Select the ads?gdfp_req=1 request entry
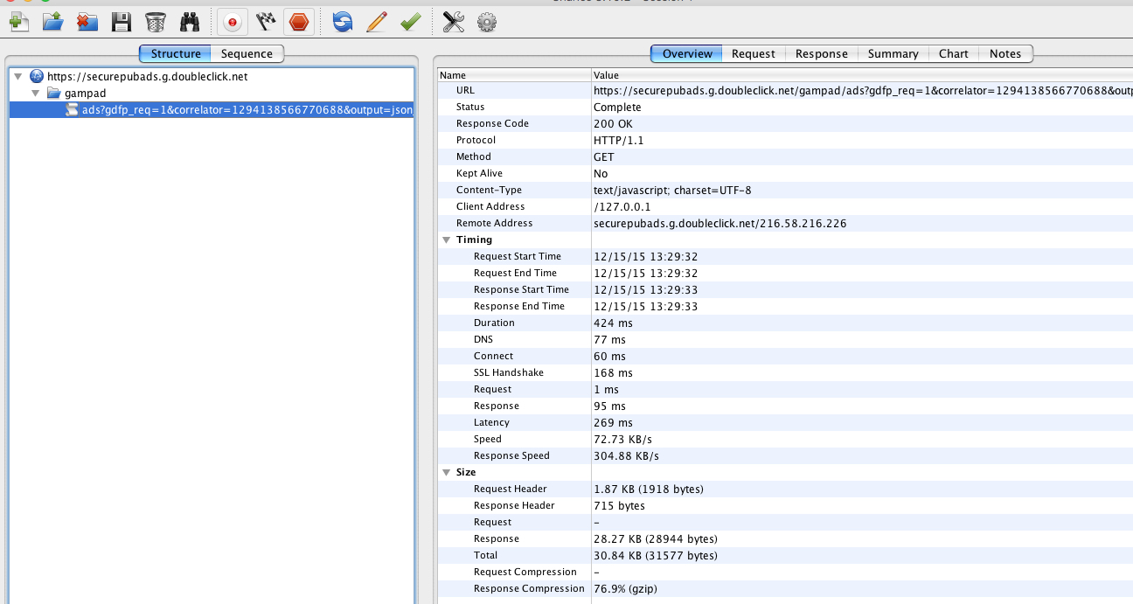The width and height of the screenshot is (1133, 604). [212, 109]
